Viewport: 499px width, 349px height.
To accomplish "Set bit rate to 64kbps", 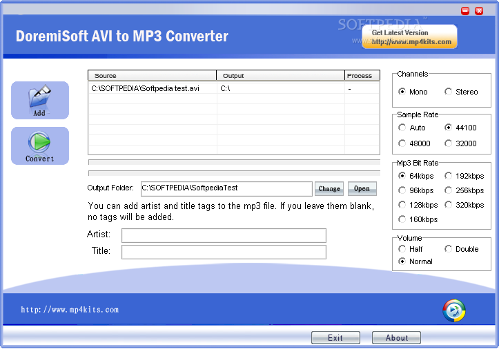I will coord(416,176).
